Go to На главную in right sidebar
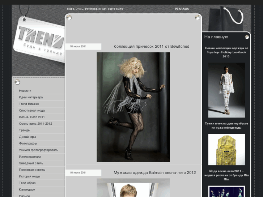The width and height of the screenshot is (263, 197). coord(216,37)
